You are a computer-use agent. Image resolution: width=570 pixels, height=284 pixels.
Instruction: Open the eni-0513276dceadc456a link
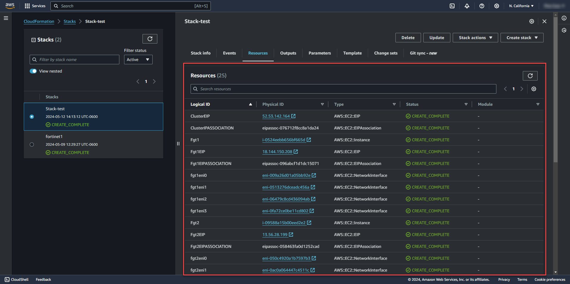click(286, 187)
